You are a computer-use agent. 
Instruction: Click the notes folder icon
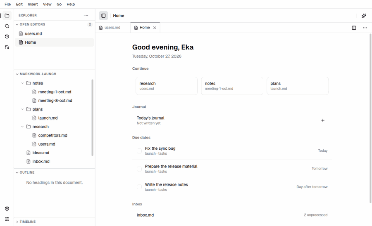(29, 83)
